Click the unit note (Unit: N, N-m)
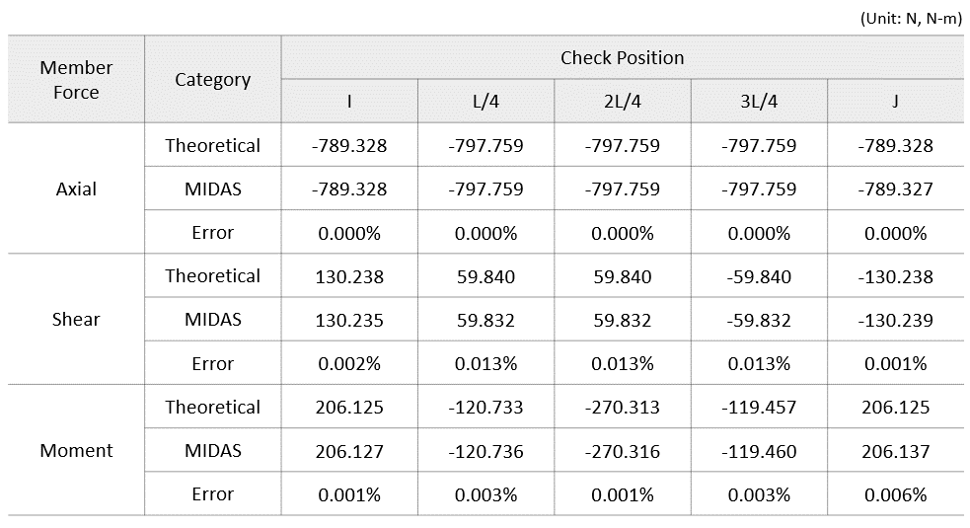This screenshot has height=528, width=970. (x=910, y=19)
